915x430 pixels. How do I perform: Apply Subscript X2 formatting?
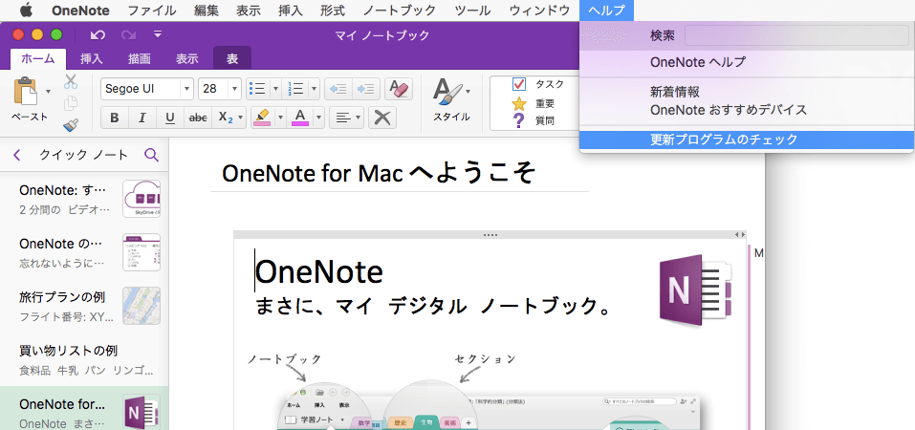226,118
